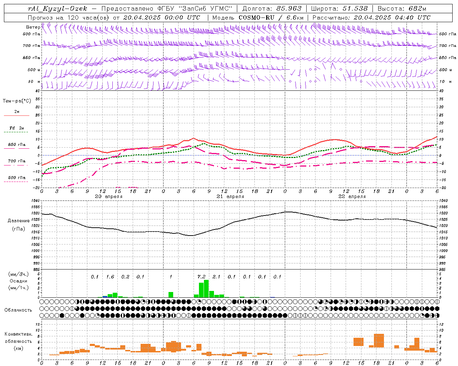Click the Ветер section label

pyautogui.click(x=33, y=27)
